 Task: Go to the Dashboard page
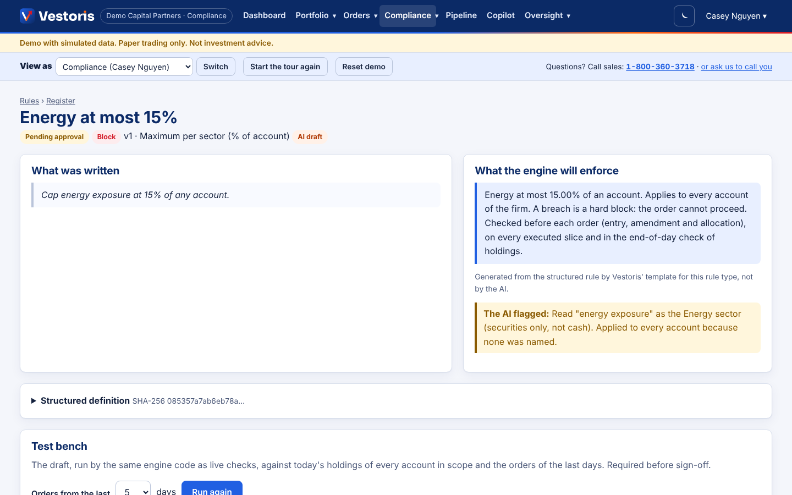(265, 16)
